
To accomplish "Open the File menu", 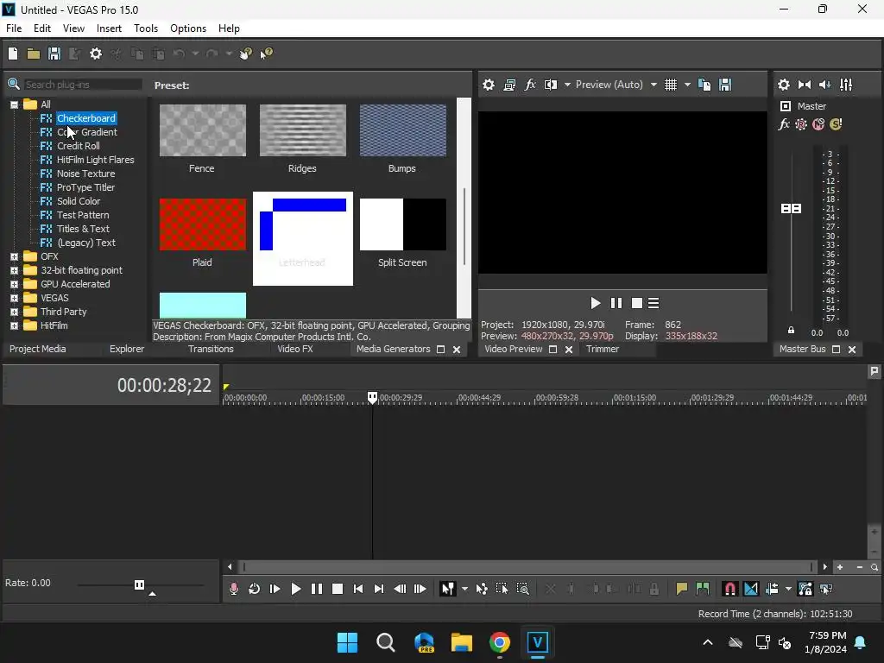I will pyautogui.click(x=14, y=28).
